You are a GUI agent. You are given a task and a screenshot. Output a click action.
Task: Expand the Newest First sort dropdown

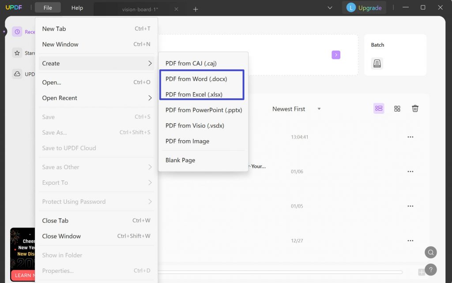[x=296, y=109]
